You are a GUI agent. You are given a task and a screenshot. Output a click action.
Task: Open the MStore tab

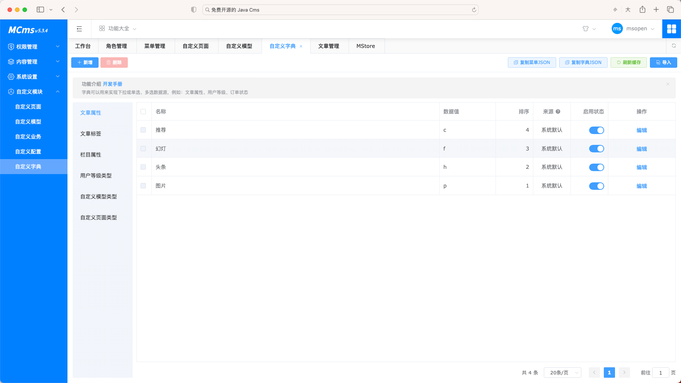click(366, 46)
